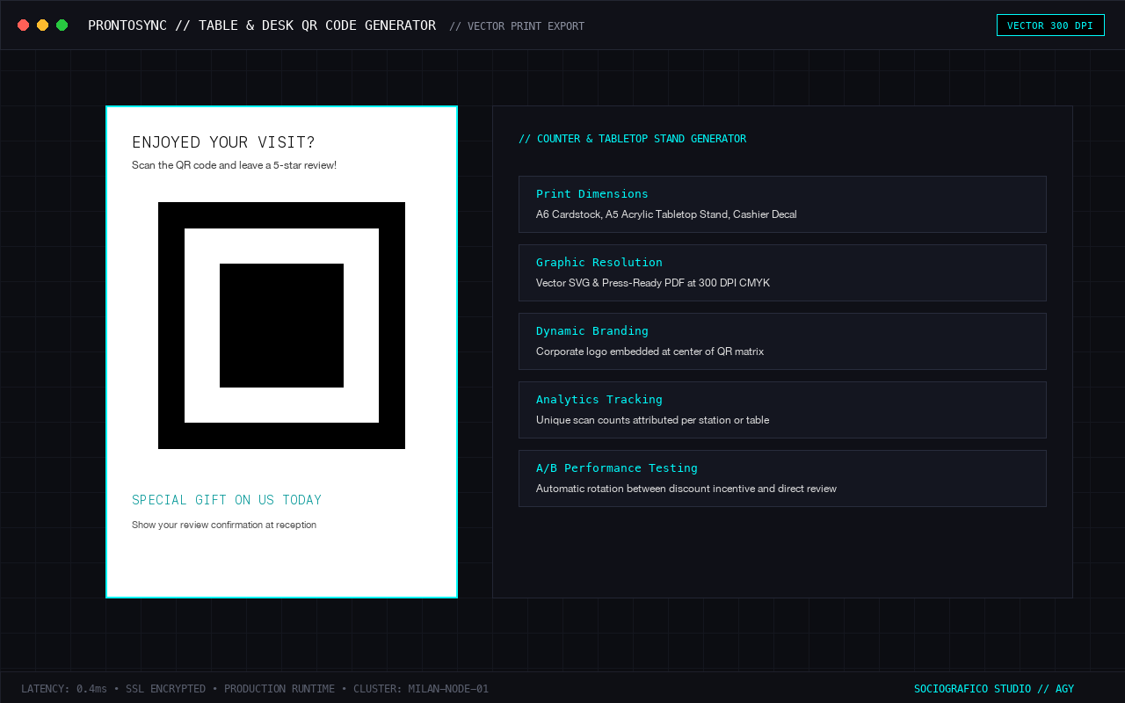The height and width of the screenshot is (703, 1125).
Task: Click the PRONTOSYNC app title text
Action: 262,25
